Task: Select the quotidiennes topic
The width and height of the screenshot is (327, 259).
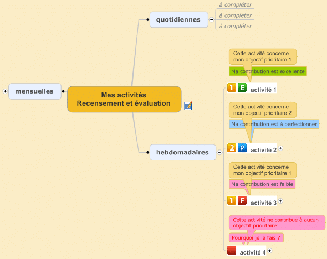Action: (178, 19)
